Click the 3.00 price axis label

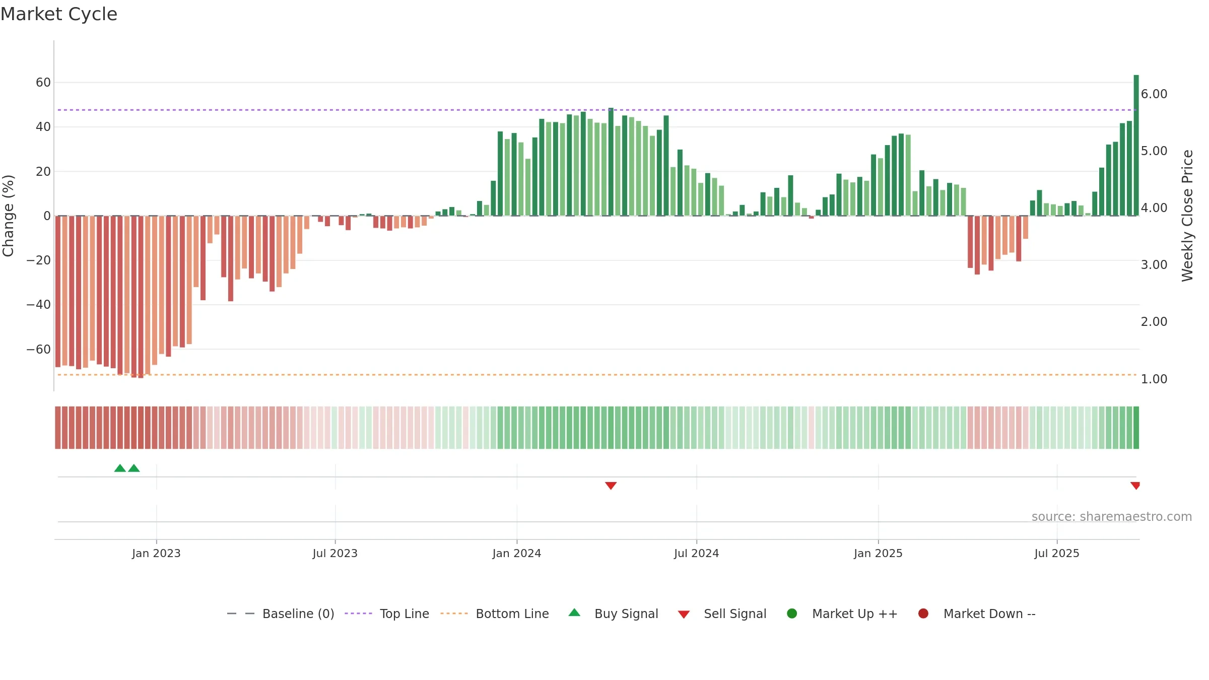tap(1154, 265)
